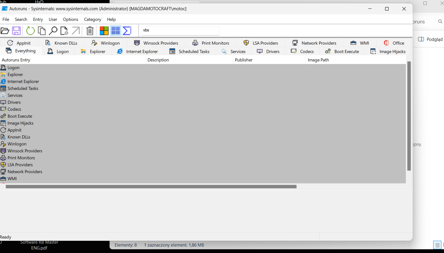Select the Known DLLs list row
The image size is (444, 253).
[203, 137]
